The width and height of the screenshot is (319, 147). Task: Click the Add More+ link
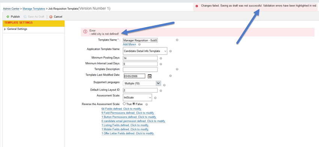coord(129,44)
